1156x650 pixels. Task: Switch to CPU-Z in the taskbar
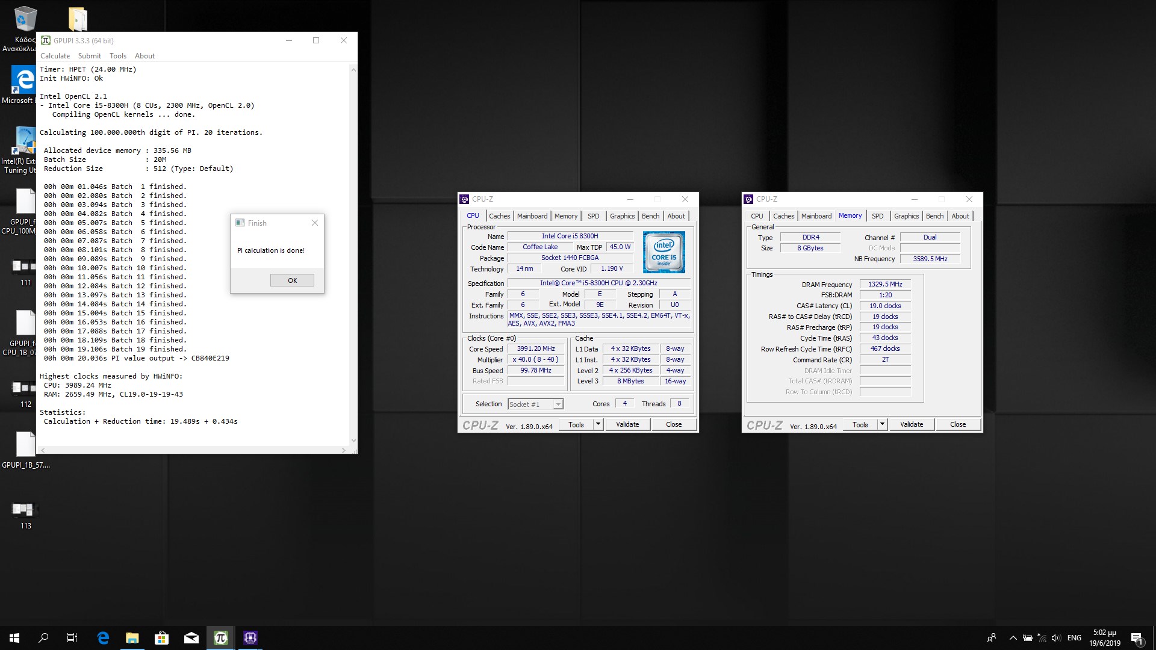(250, 638)
